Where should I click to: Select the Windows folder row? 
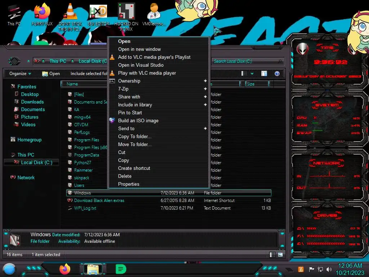[x=169, y=193]
